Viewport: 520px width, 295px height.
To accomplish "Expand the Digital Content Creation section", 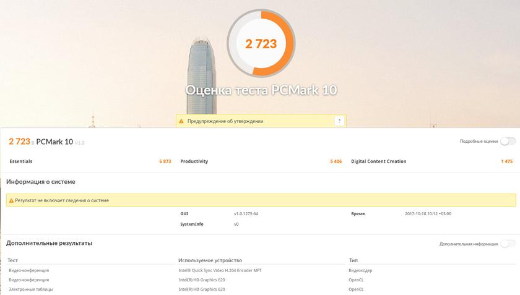I will (378, 161).
